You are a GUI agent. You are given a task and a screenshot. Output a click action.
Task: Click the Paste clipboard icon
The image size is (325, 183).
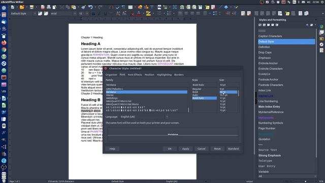pos(74,7)
